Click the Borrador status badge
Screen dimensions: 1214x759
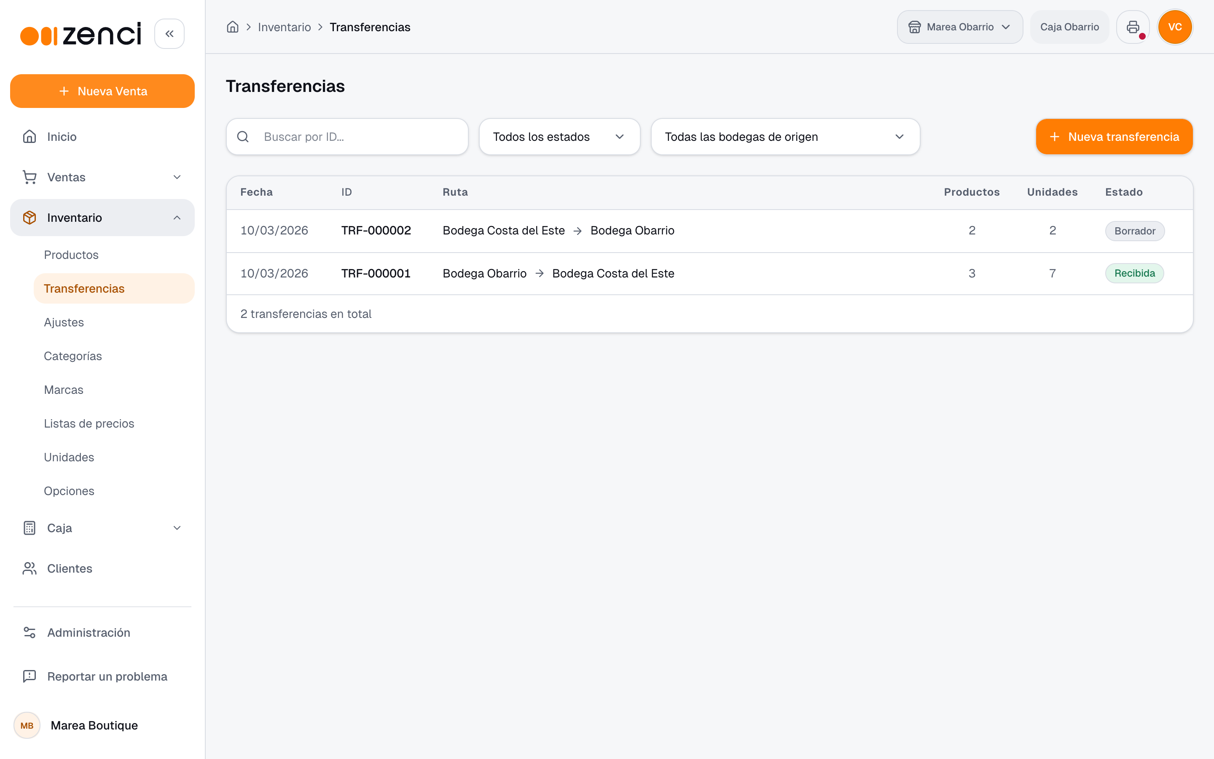click(1135, 231)
